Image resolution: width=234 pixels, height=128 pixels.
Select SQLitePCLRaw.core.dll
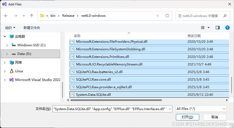point(149,80)
